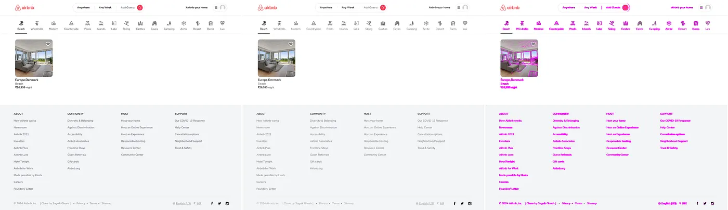Click the red search icon in the leftmost page
This screenshot has height=210, width=728.
pos(140,8)
